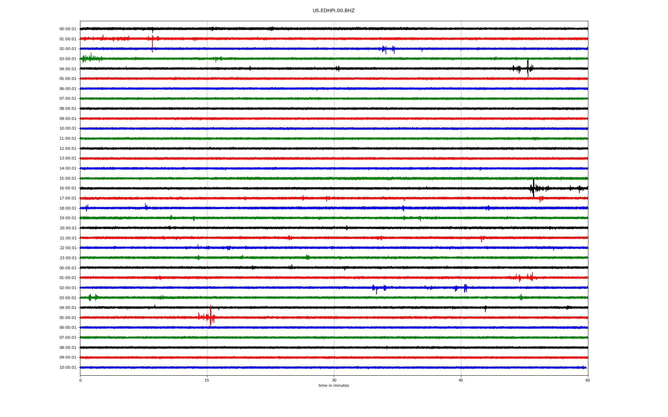The height and width of the screenshot is (417, 668).
Task: Select the 17:00:01 row label
Action: pos(68,198)
